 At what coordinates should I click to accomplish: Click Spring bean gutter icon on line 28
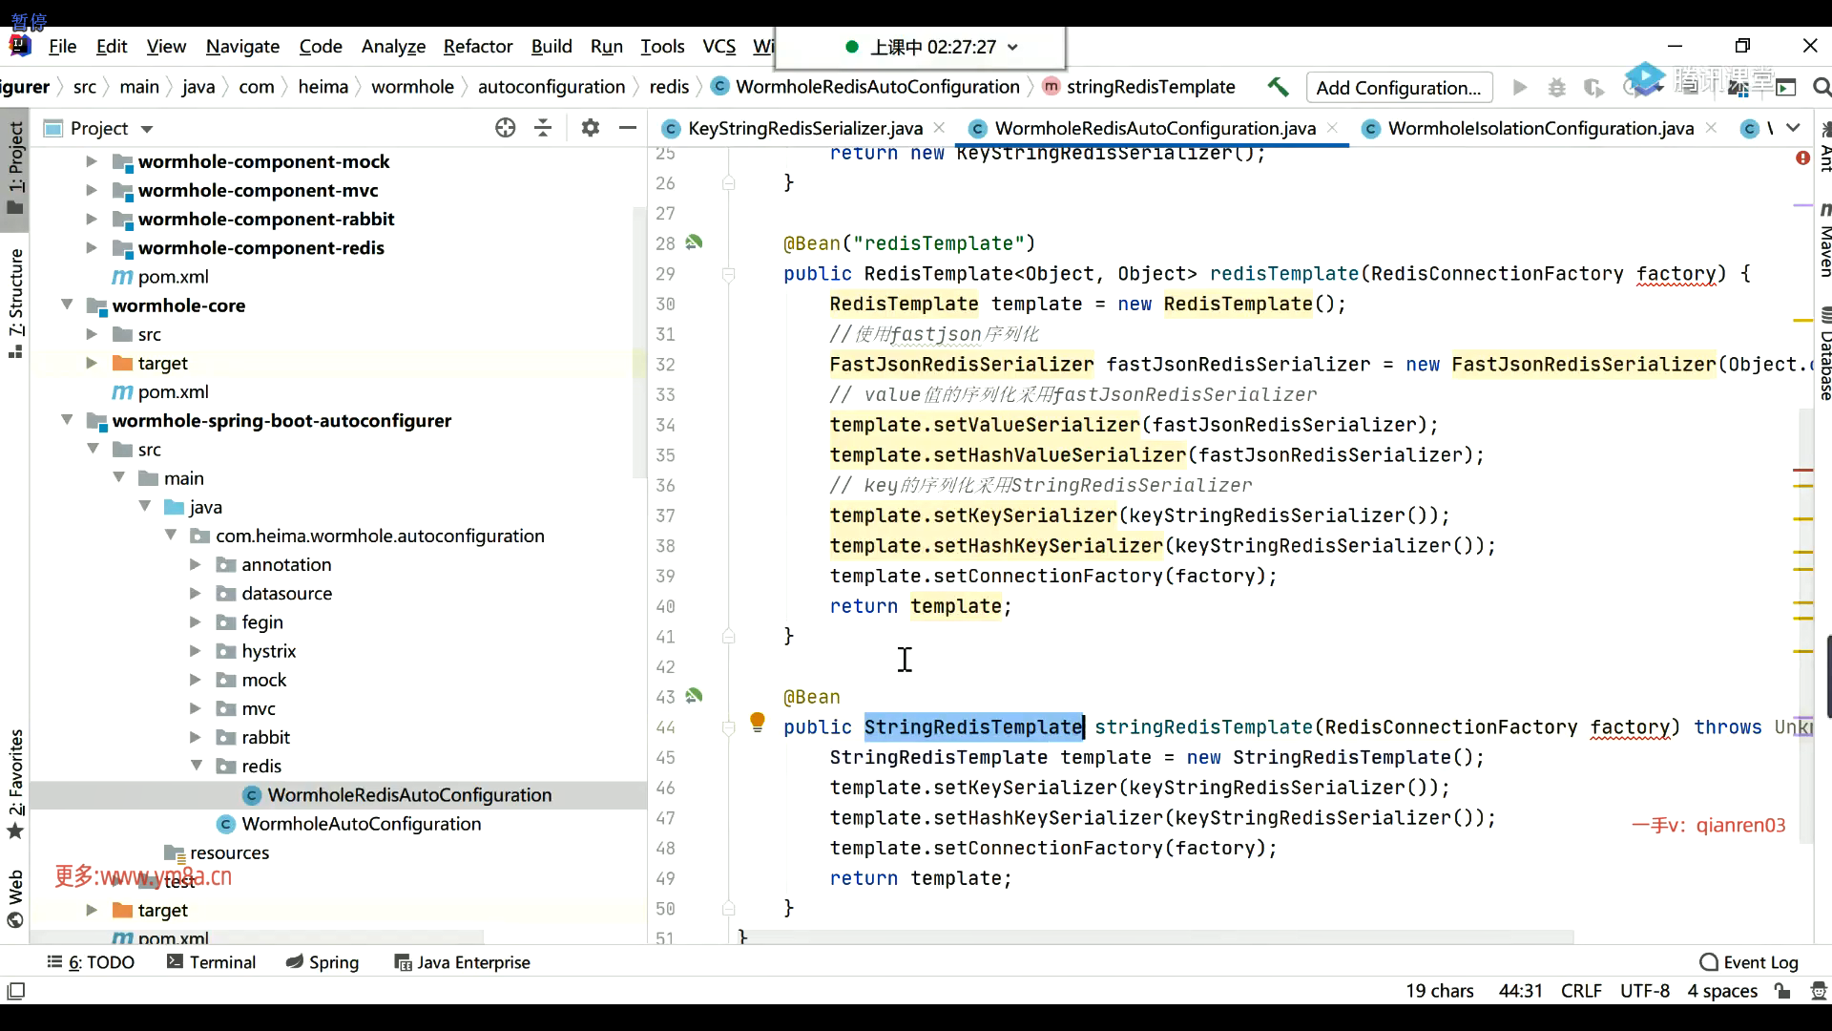coord(695,242)
